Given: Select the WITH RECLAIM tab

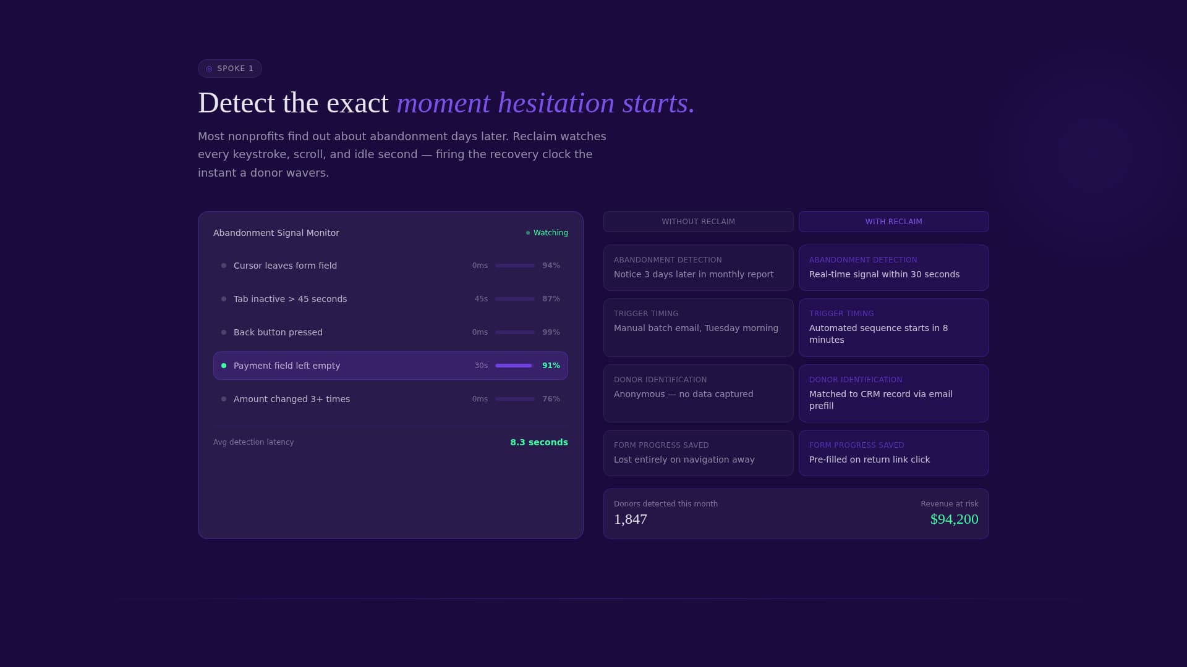Looking at the screenshot, I should pyautogui.click(x=894, y=222).
